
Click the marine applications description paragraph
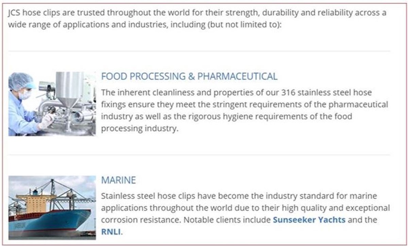click(245, 208)
